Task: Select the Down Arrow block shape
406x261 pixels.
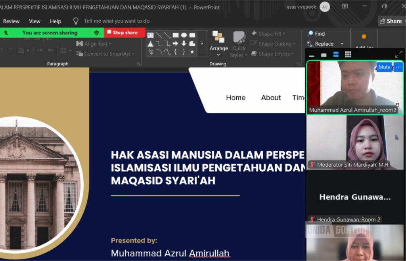Action: (184, 44)
